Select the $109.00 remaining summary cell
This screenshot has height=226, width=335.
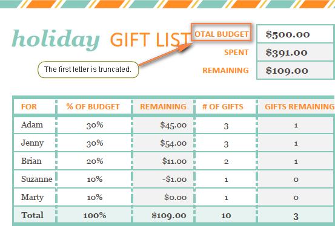296,70
